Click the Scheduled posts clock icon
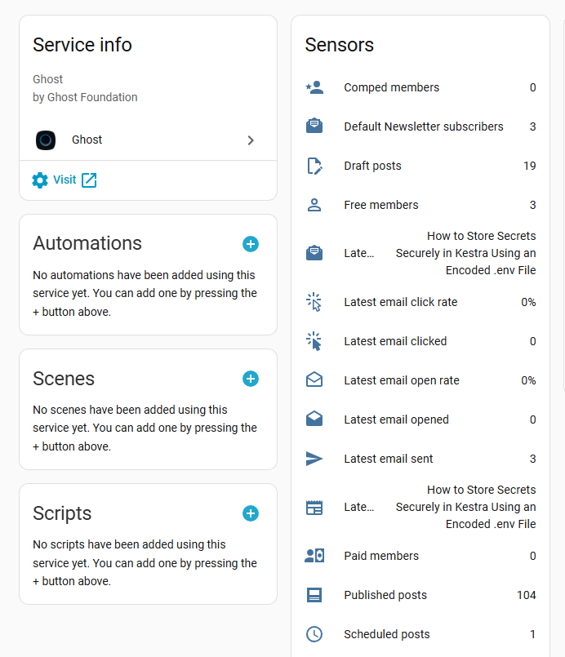 (x=314, y=634)
